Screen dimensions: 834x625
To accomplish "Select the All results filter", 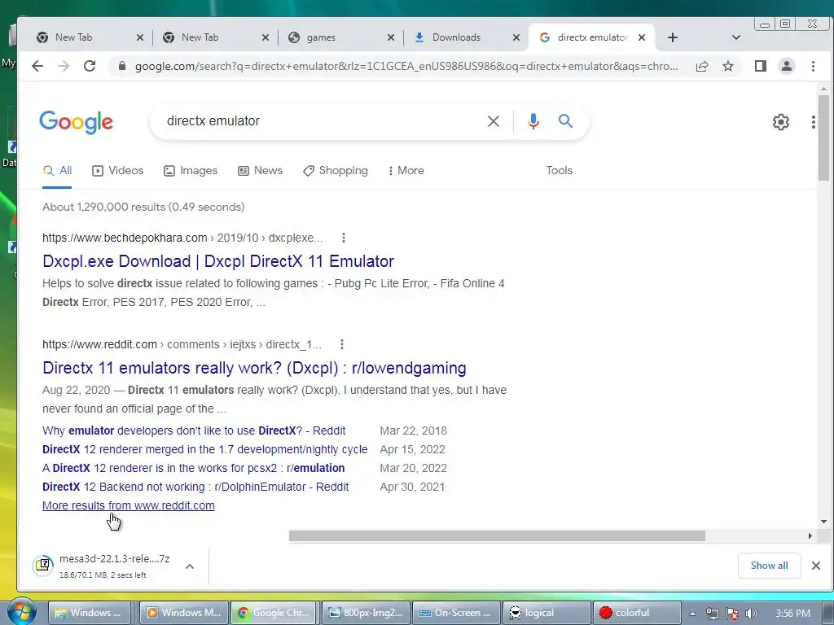I will [57, 171].
